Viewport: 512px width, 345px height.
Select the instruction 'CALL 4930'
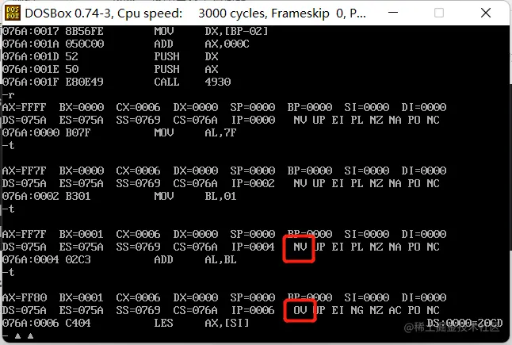coord(193,82)
